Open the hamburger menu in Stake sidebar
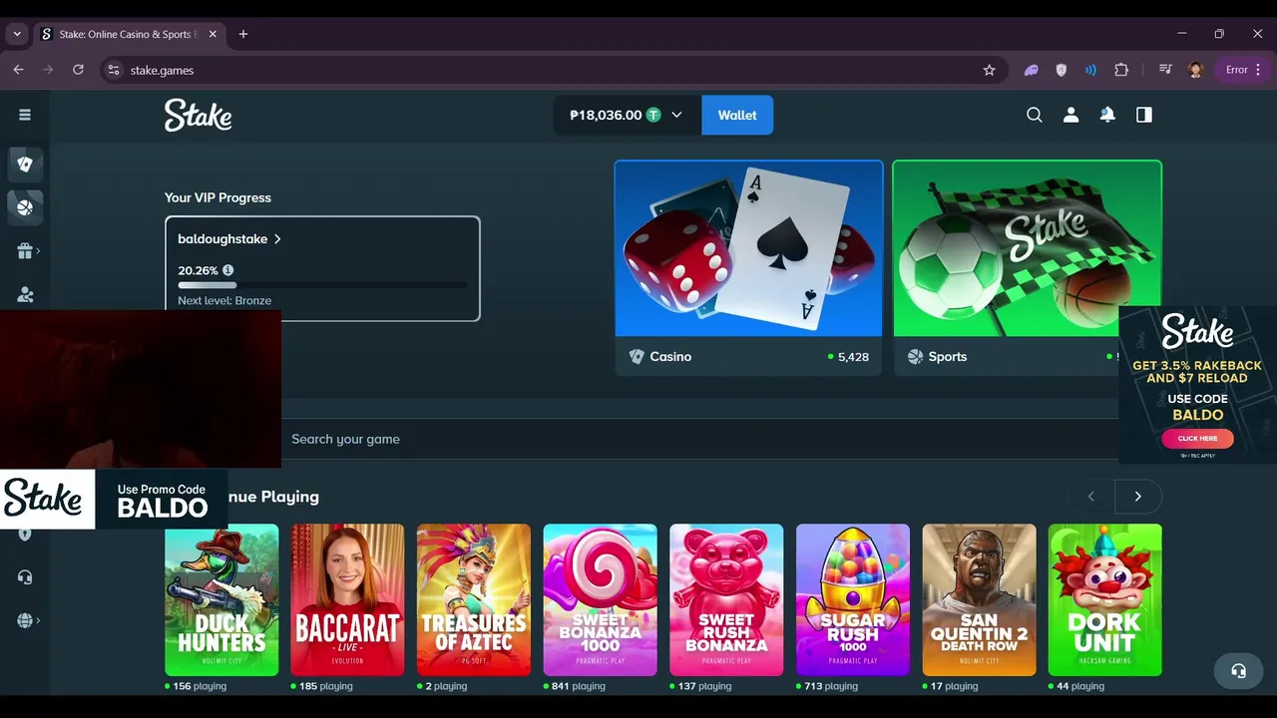 25,115
